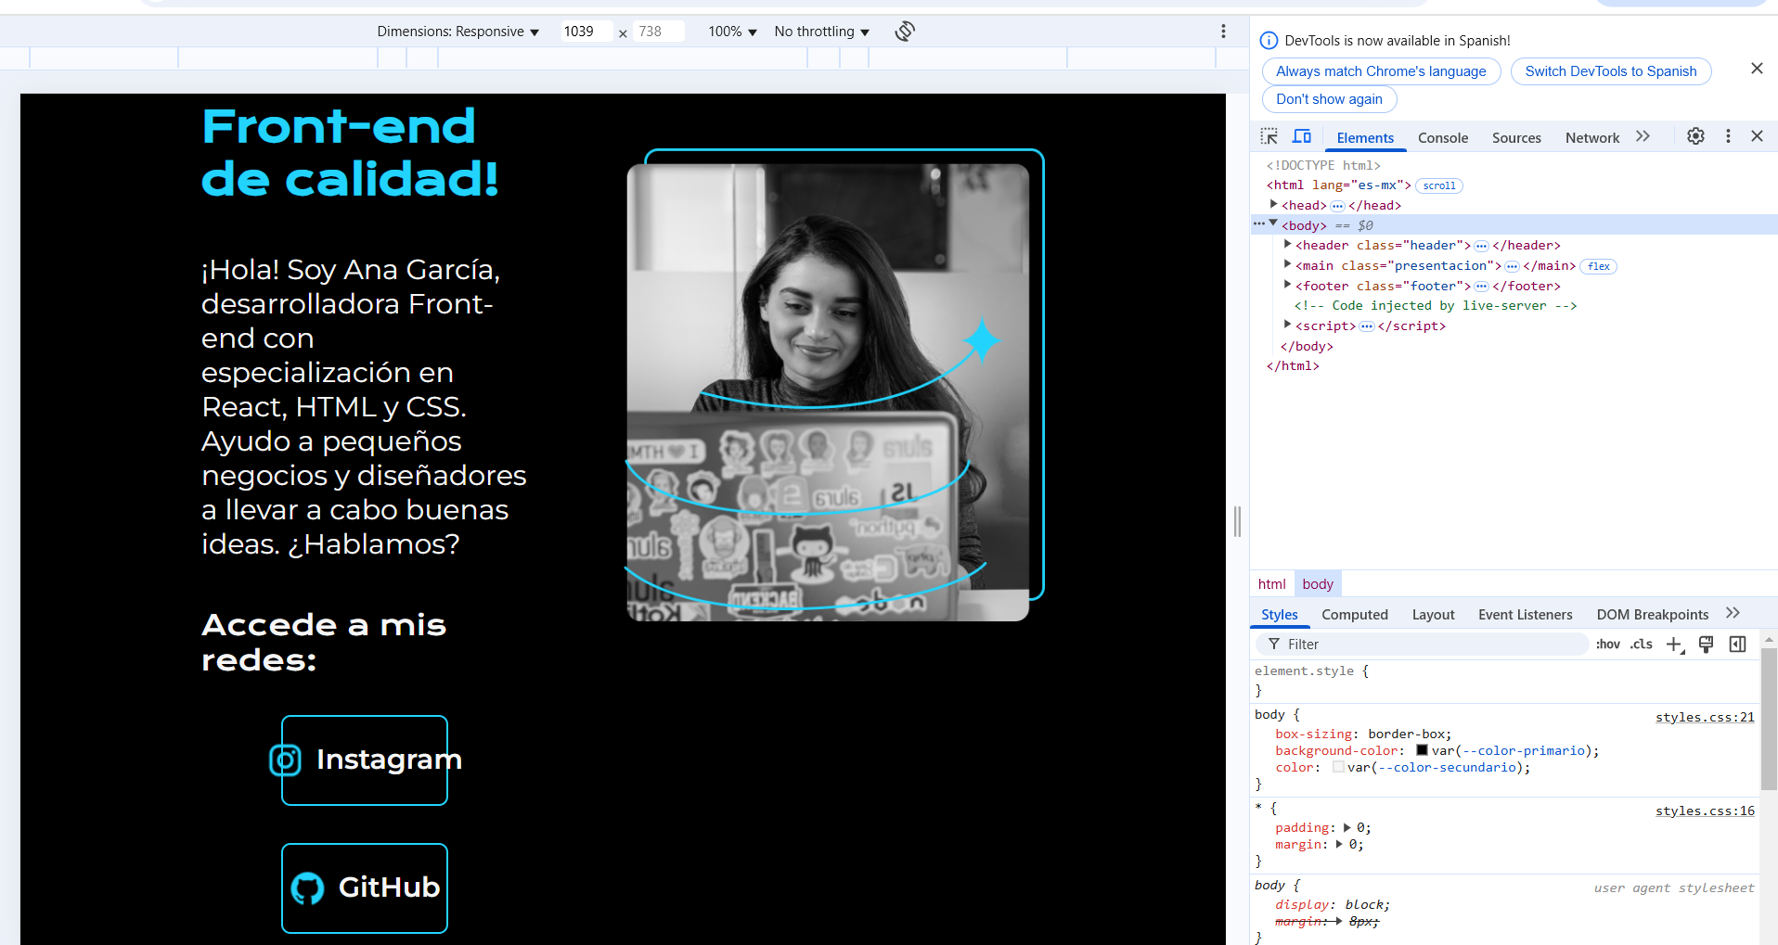1778x945 pixels.
Task: Open the No throttling dropdown
Action: [821, 32]
